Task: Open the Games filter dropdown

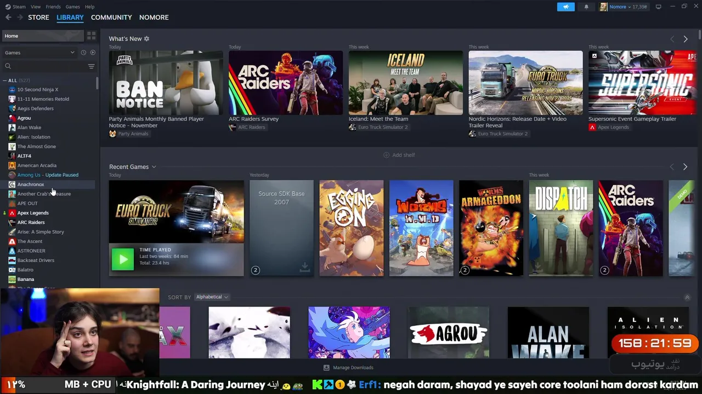Action: click(39, 53)
